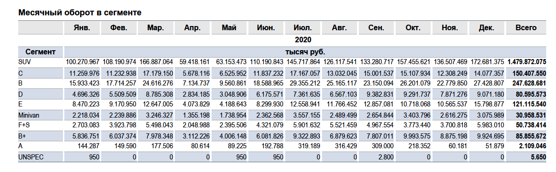Click the Всего column header
556x172 pixels.
[x=526, y=27]
